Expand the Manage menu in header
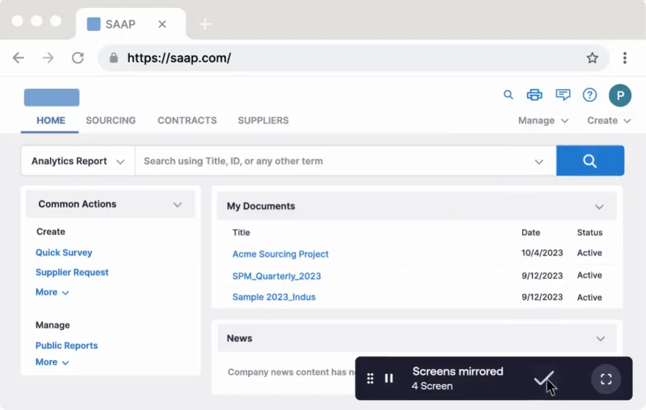This screenshot has width=646, height=410. click(543, 121)
